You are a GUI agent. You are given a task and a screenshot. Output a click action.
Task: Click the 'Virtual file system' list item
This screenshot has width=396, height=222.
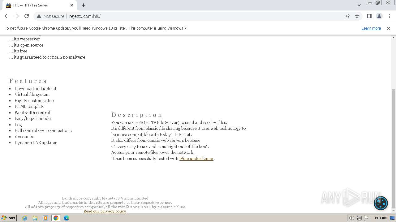[32, 94]
